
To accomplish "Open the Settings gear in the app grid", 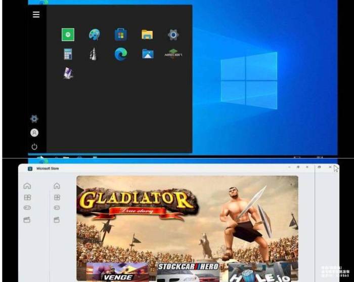I will (x=173, y=35).
